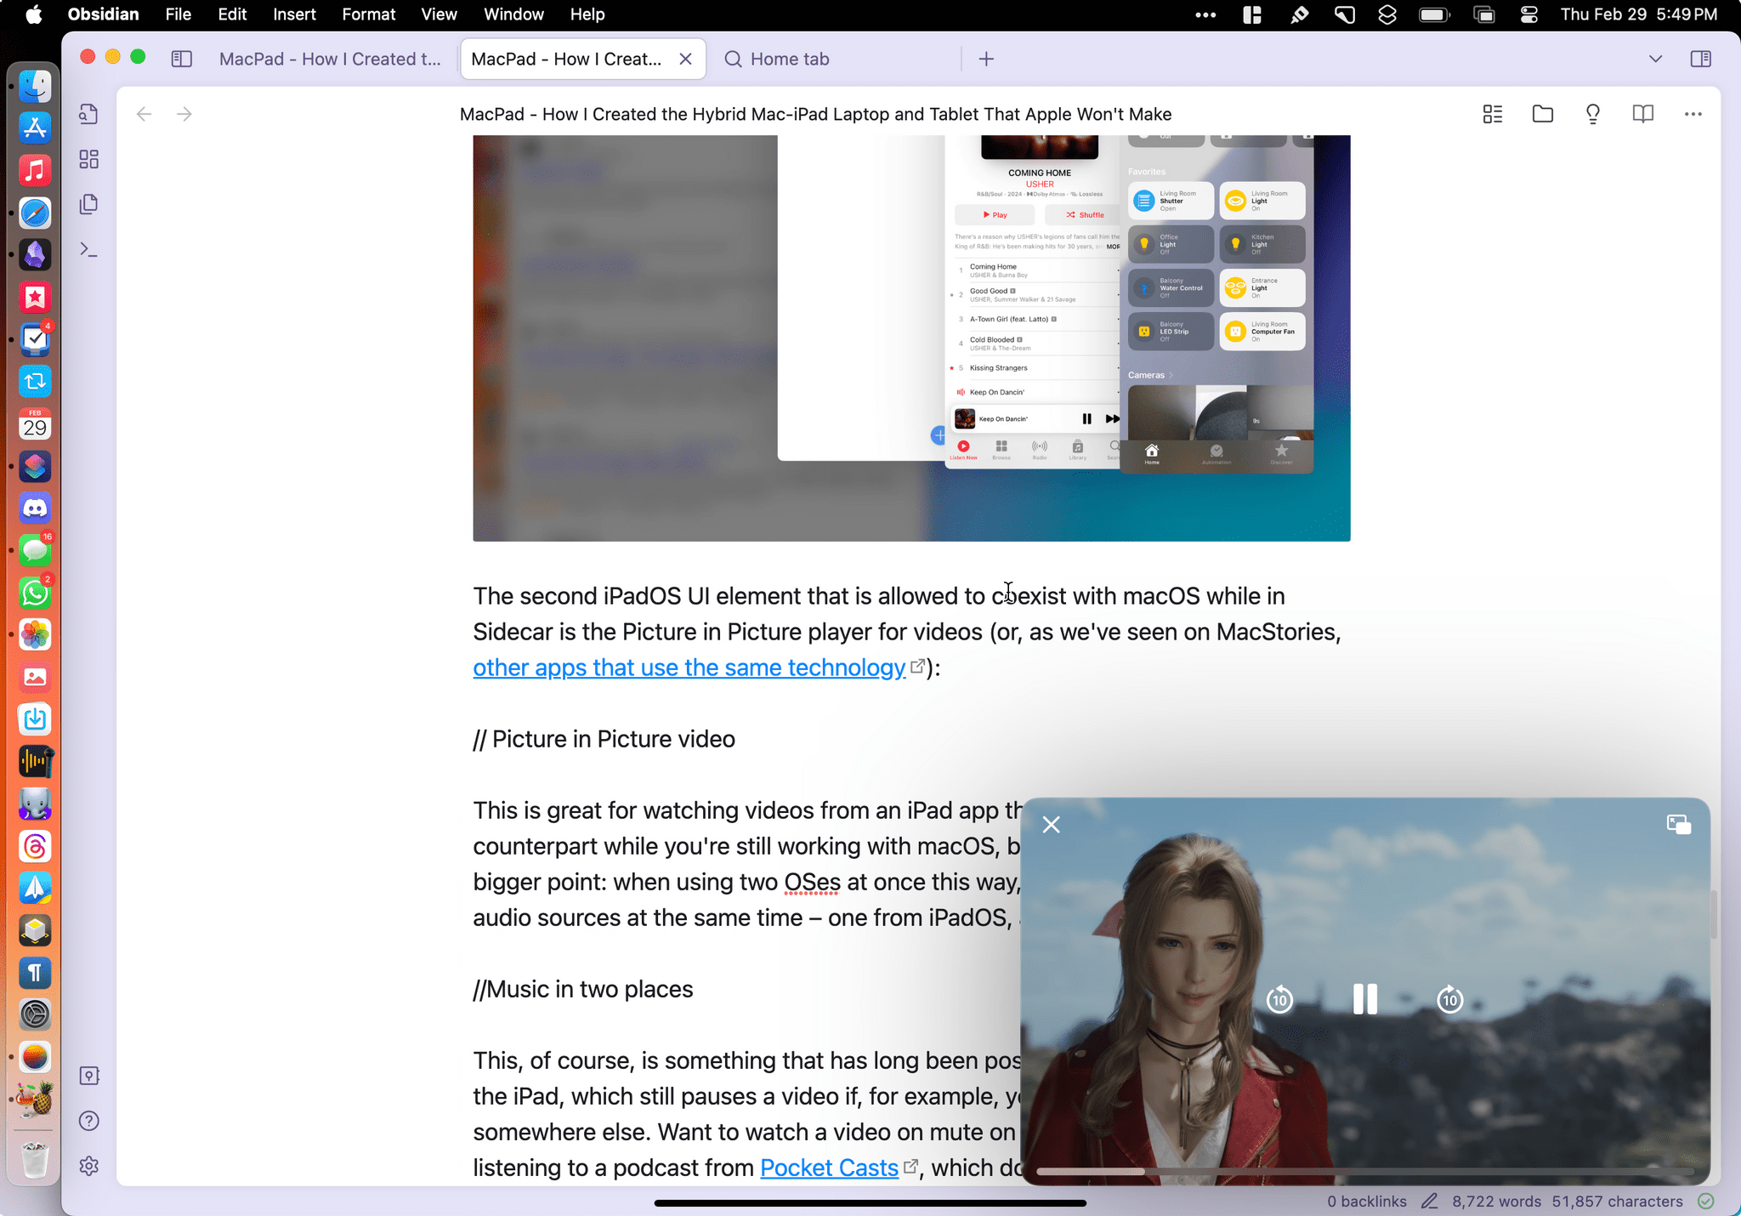Image resolution: width=1741 pixels, height=1216 pixels.
Task: Open the Insert menu
Action: click(294, 14)
